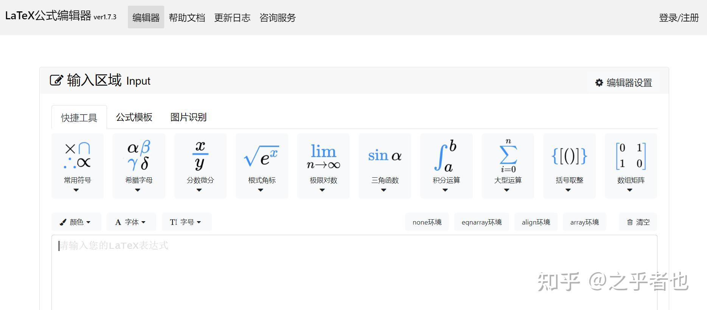Open 编辑器设置 settings button text
Screen dimensions: 707x310
[x=629, y=83]
